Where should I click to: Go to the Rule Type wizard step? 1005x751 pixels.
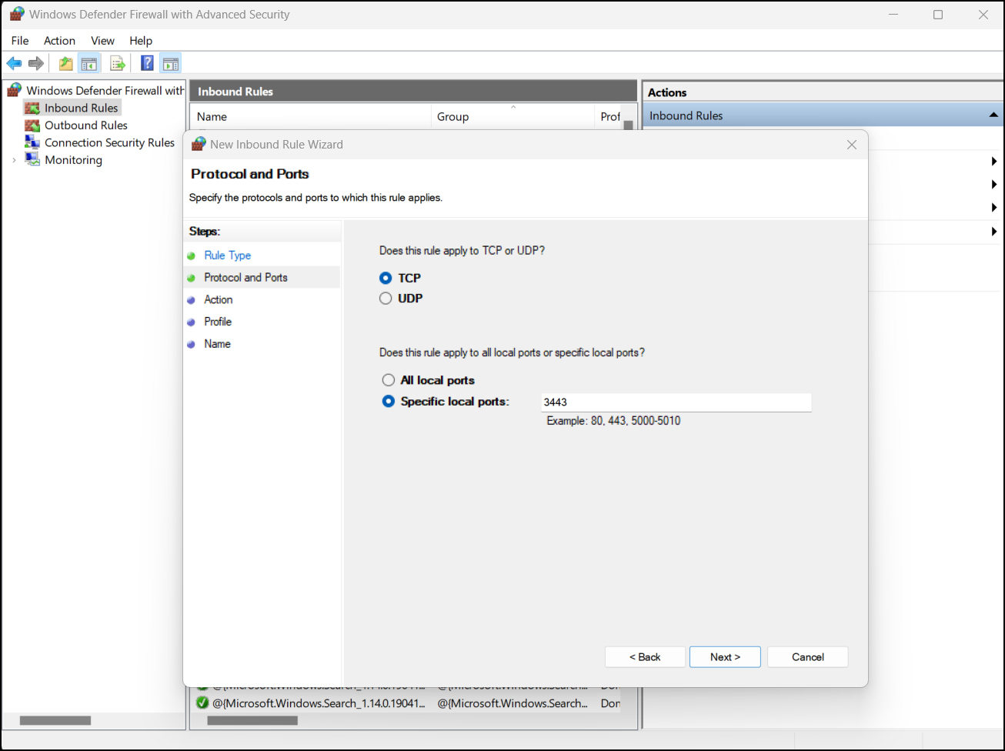[228, 255]
